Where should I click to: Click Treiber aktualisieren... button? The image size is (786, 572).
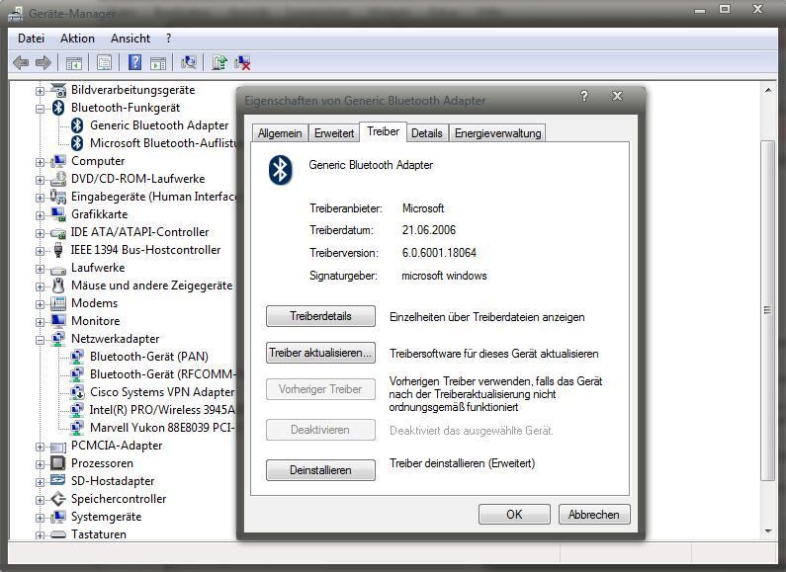(320, 353)
